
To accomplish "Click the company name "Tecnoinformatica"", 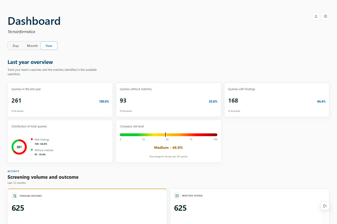I will click(21, 32).
